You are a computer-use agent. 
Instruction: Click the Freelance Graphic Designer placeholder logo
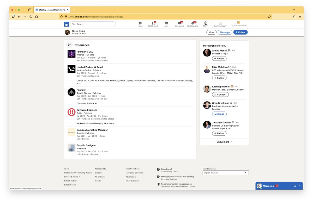pos(71,148)
